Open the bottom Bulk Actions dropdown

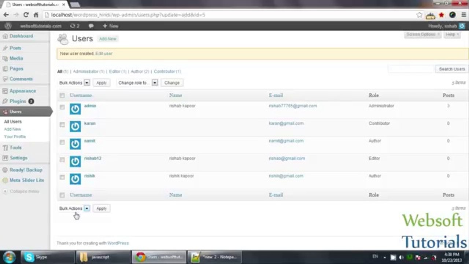point(74,208)
